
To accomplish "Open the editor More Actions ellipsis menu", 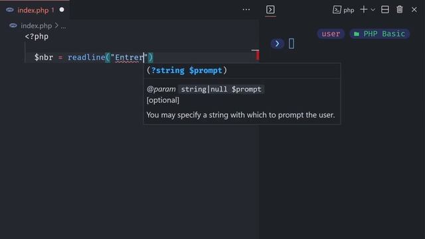I will 246,10.
